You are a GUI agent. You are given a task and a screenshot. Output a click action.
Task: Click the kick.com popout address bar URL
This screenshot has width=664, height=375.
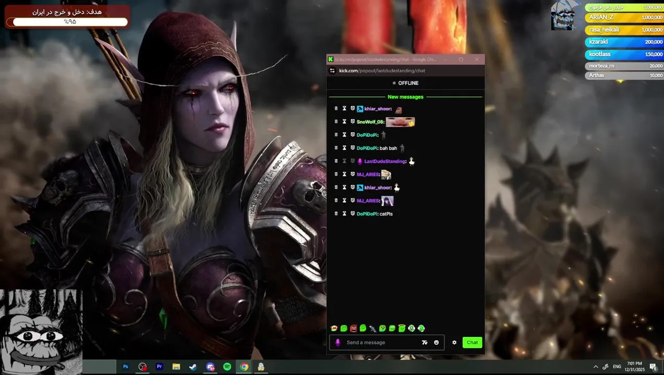tap(382, 70)
